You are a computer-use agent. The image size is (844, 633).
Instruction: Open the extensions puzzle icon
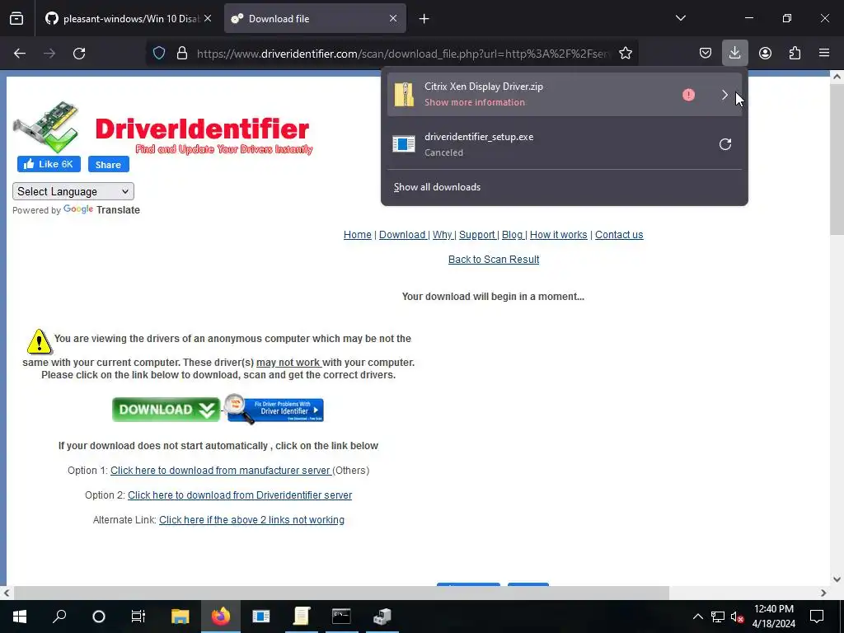[x=795, y=54]
